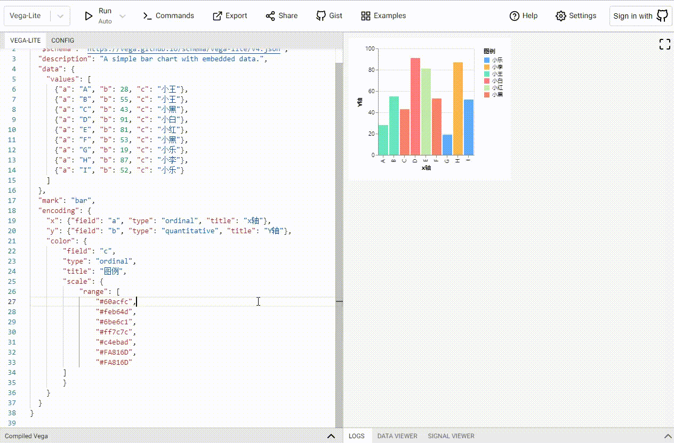The image size is (674, 443).
Task: Click the data row with "a": "I", "b": 52
Action: click(119, 170)
